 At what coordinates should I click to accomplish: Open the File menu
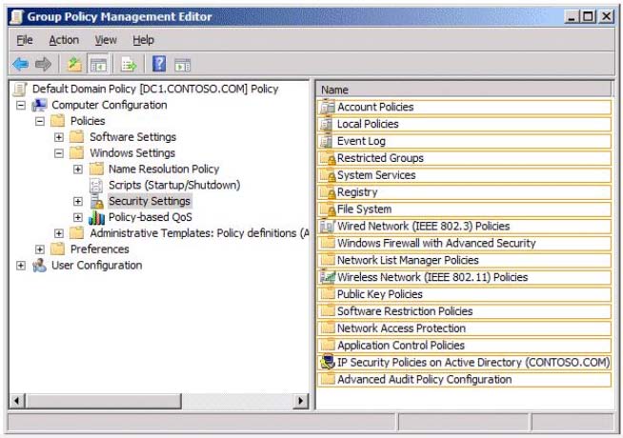[25, 40]
